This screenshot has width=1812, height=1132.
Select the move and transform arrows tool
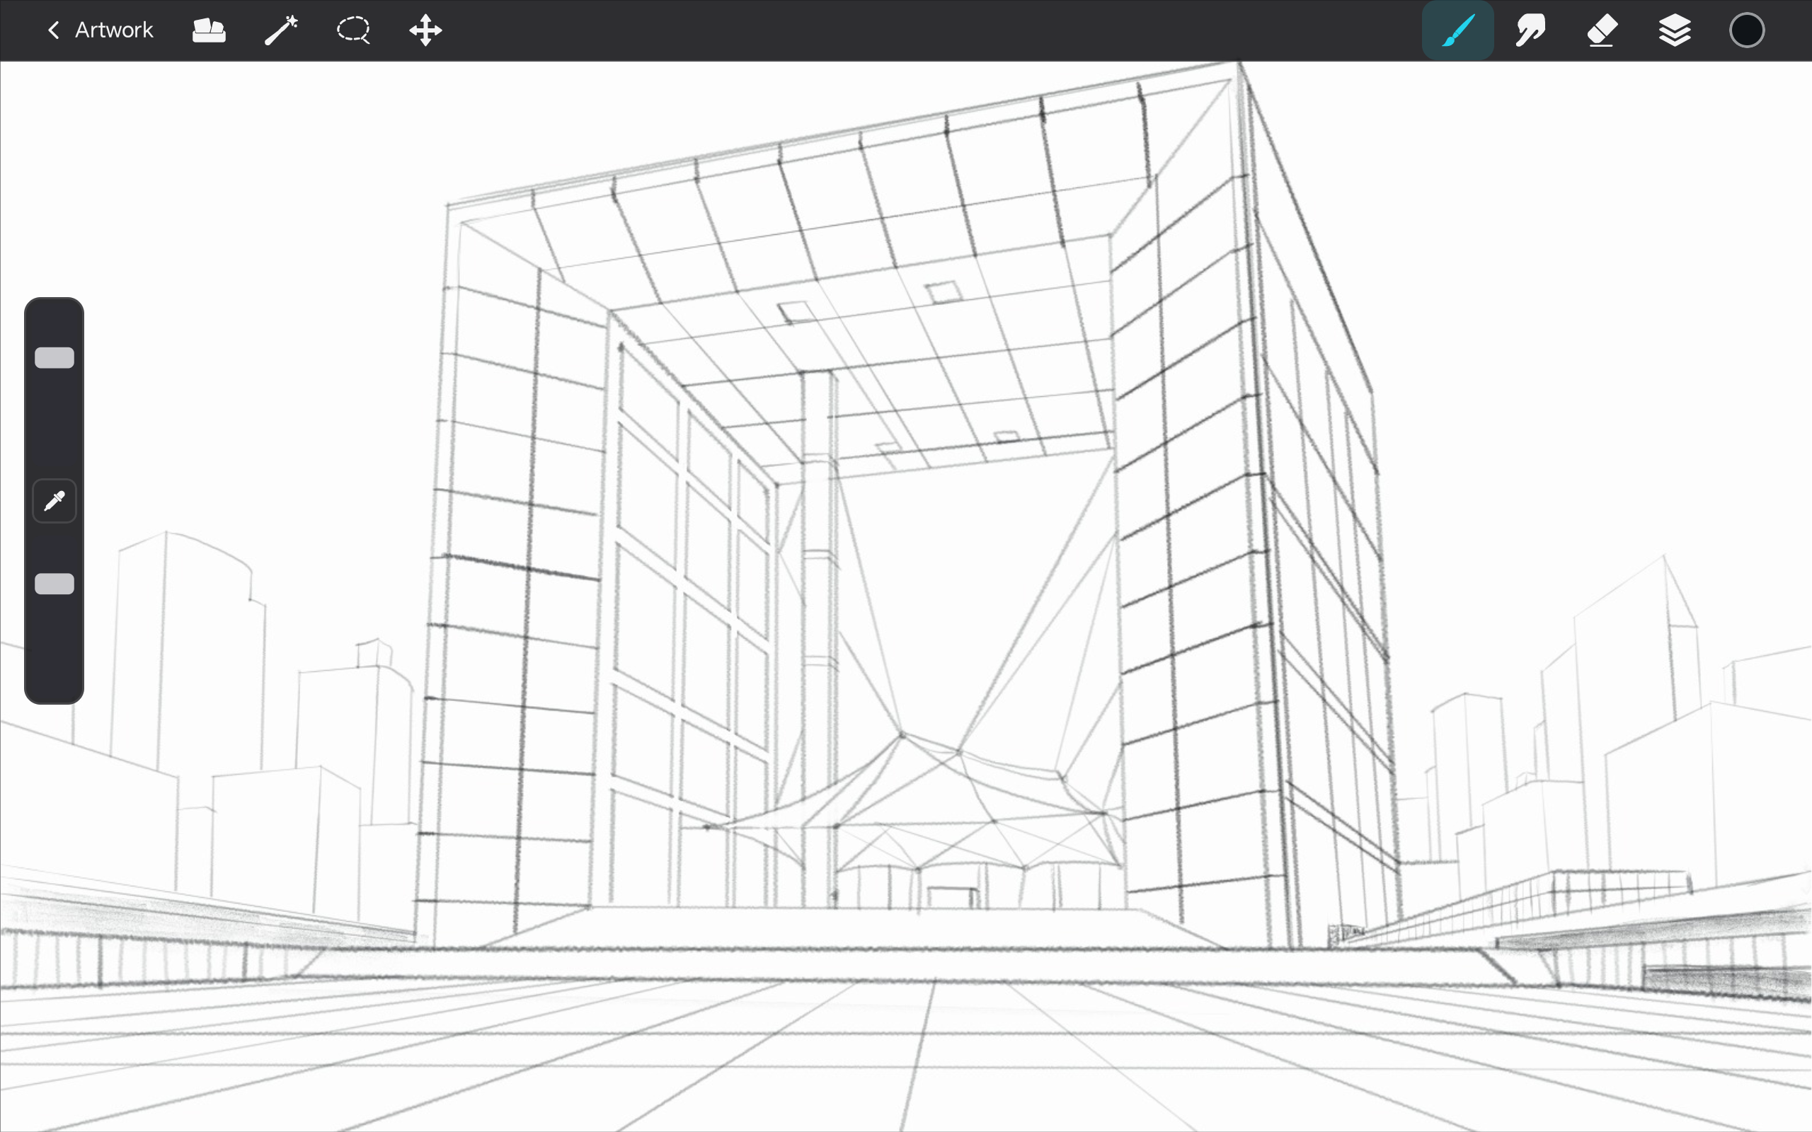(425, 30)
